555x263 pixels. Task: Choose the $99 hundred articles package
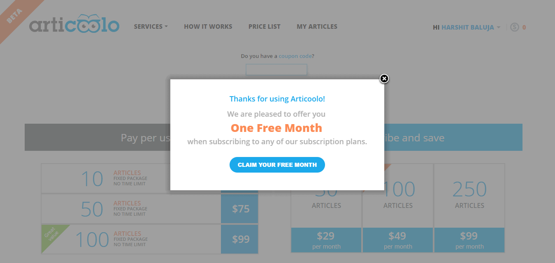[150, 239]
